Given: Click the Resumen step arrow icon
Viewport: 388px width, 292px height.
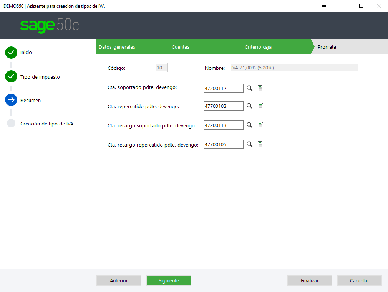Looking at the screenshot, I should pos(11,100).
